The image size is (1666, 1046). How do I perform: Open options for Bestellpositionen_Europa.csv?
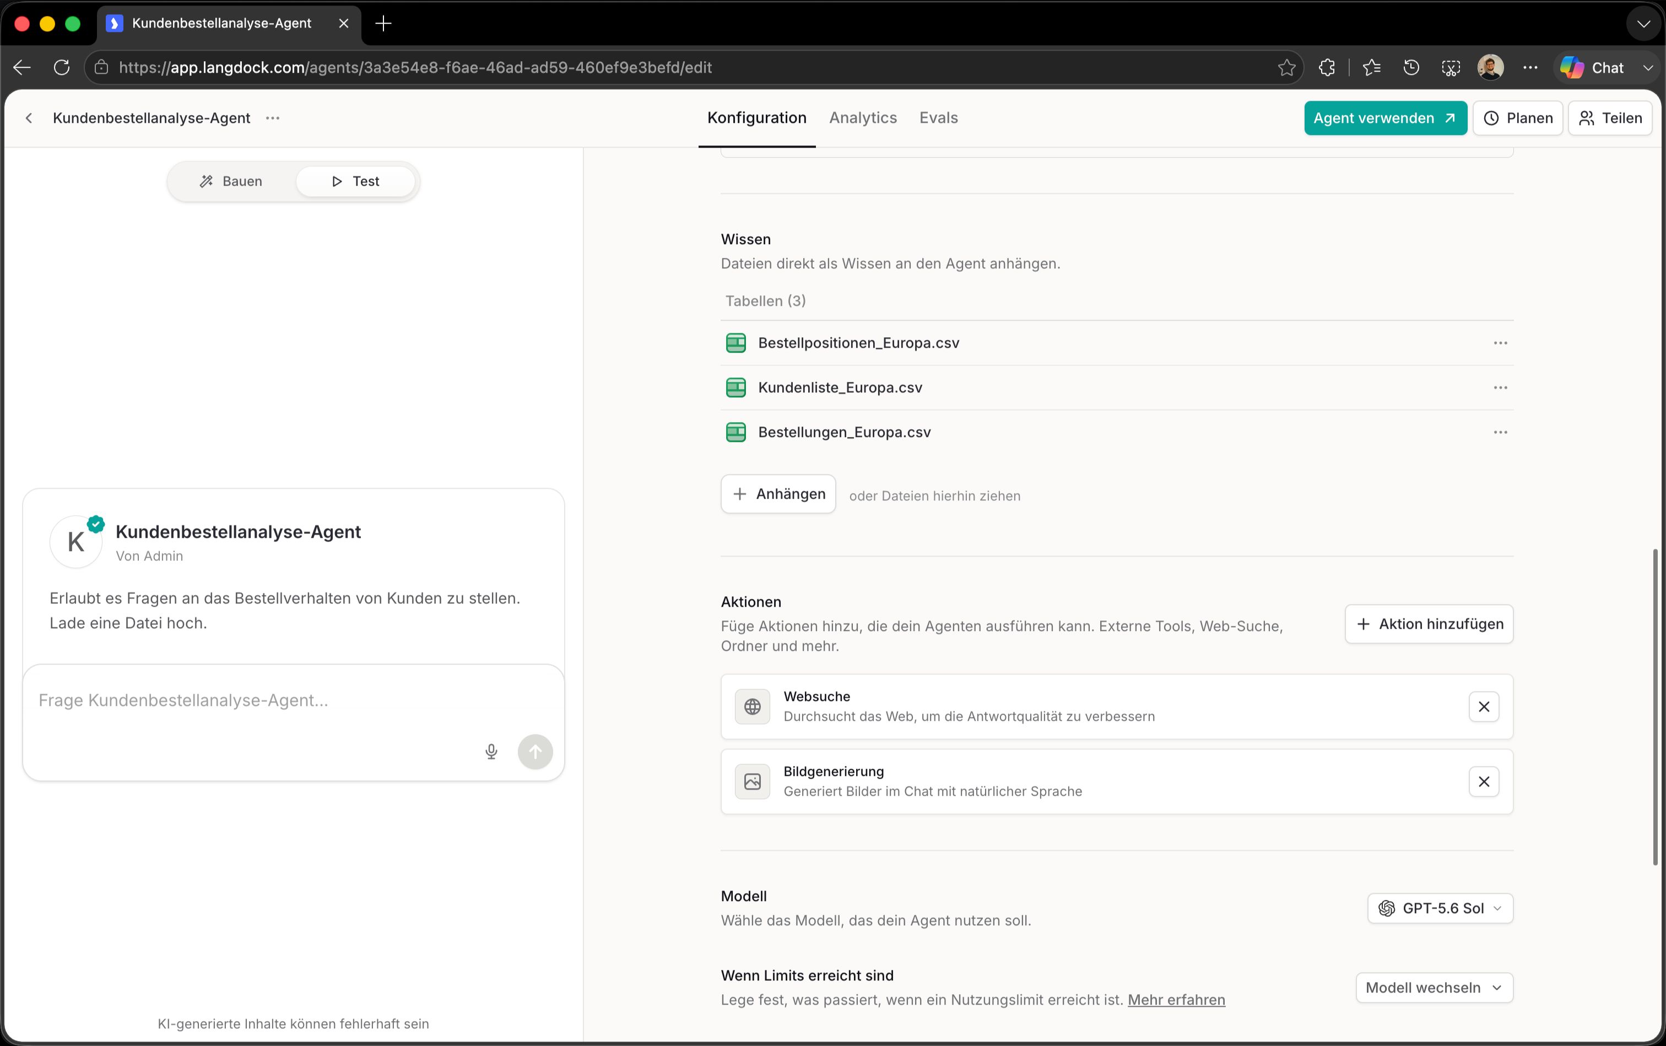click(x=1500, y=343)
